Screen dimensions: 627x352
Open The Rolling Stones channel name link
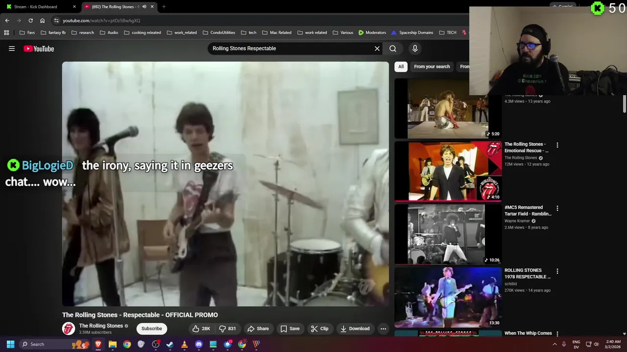[x=101, y=326]
